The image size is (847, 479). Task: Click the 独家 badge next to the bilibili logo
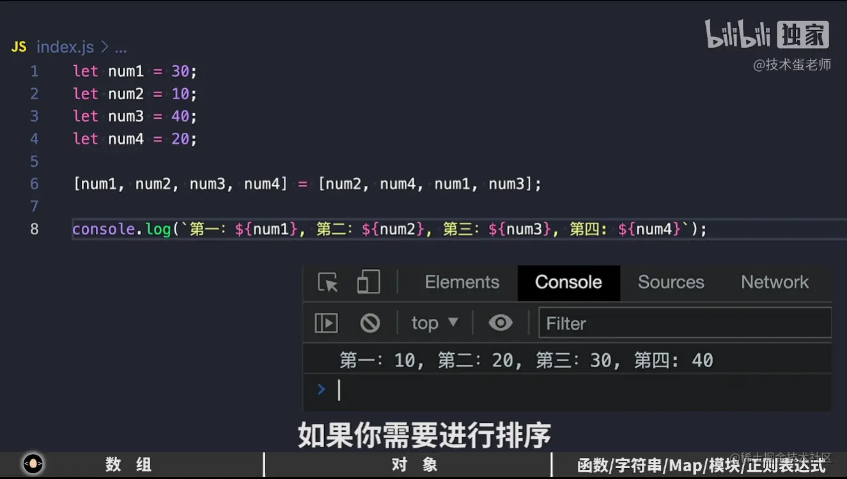click(803, 35)
